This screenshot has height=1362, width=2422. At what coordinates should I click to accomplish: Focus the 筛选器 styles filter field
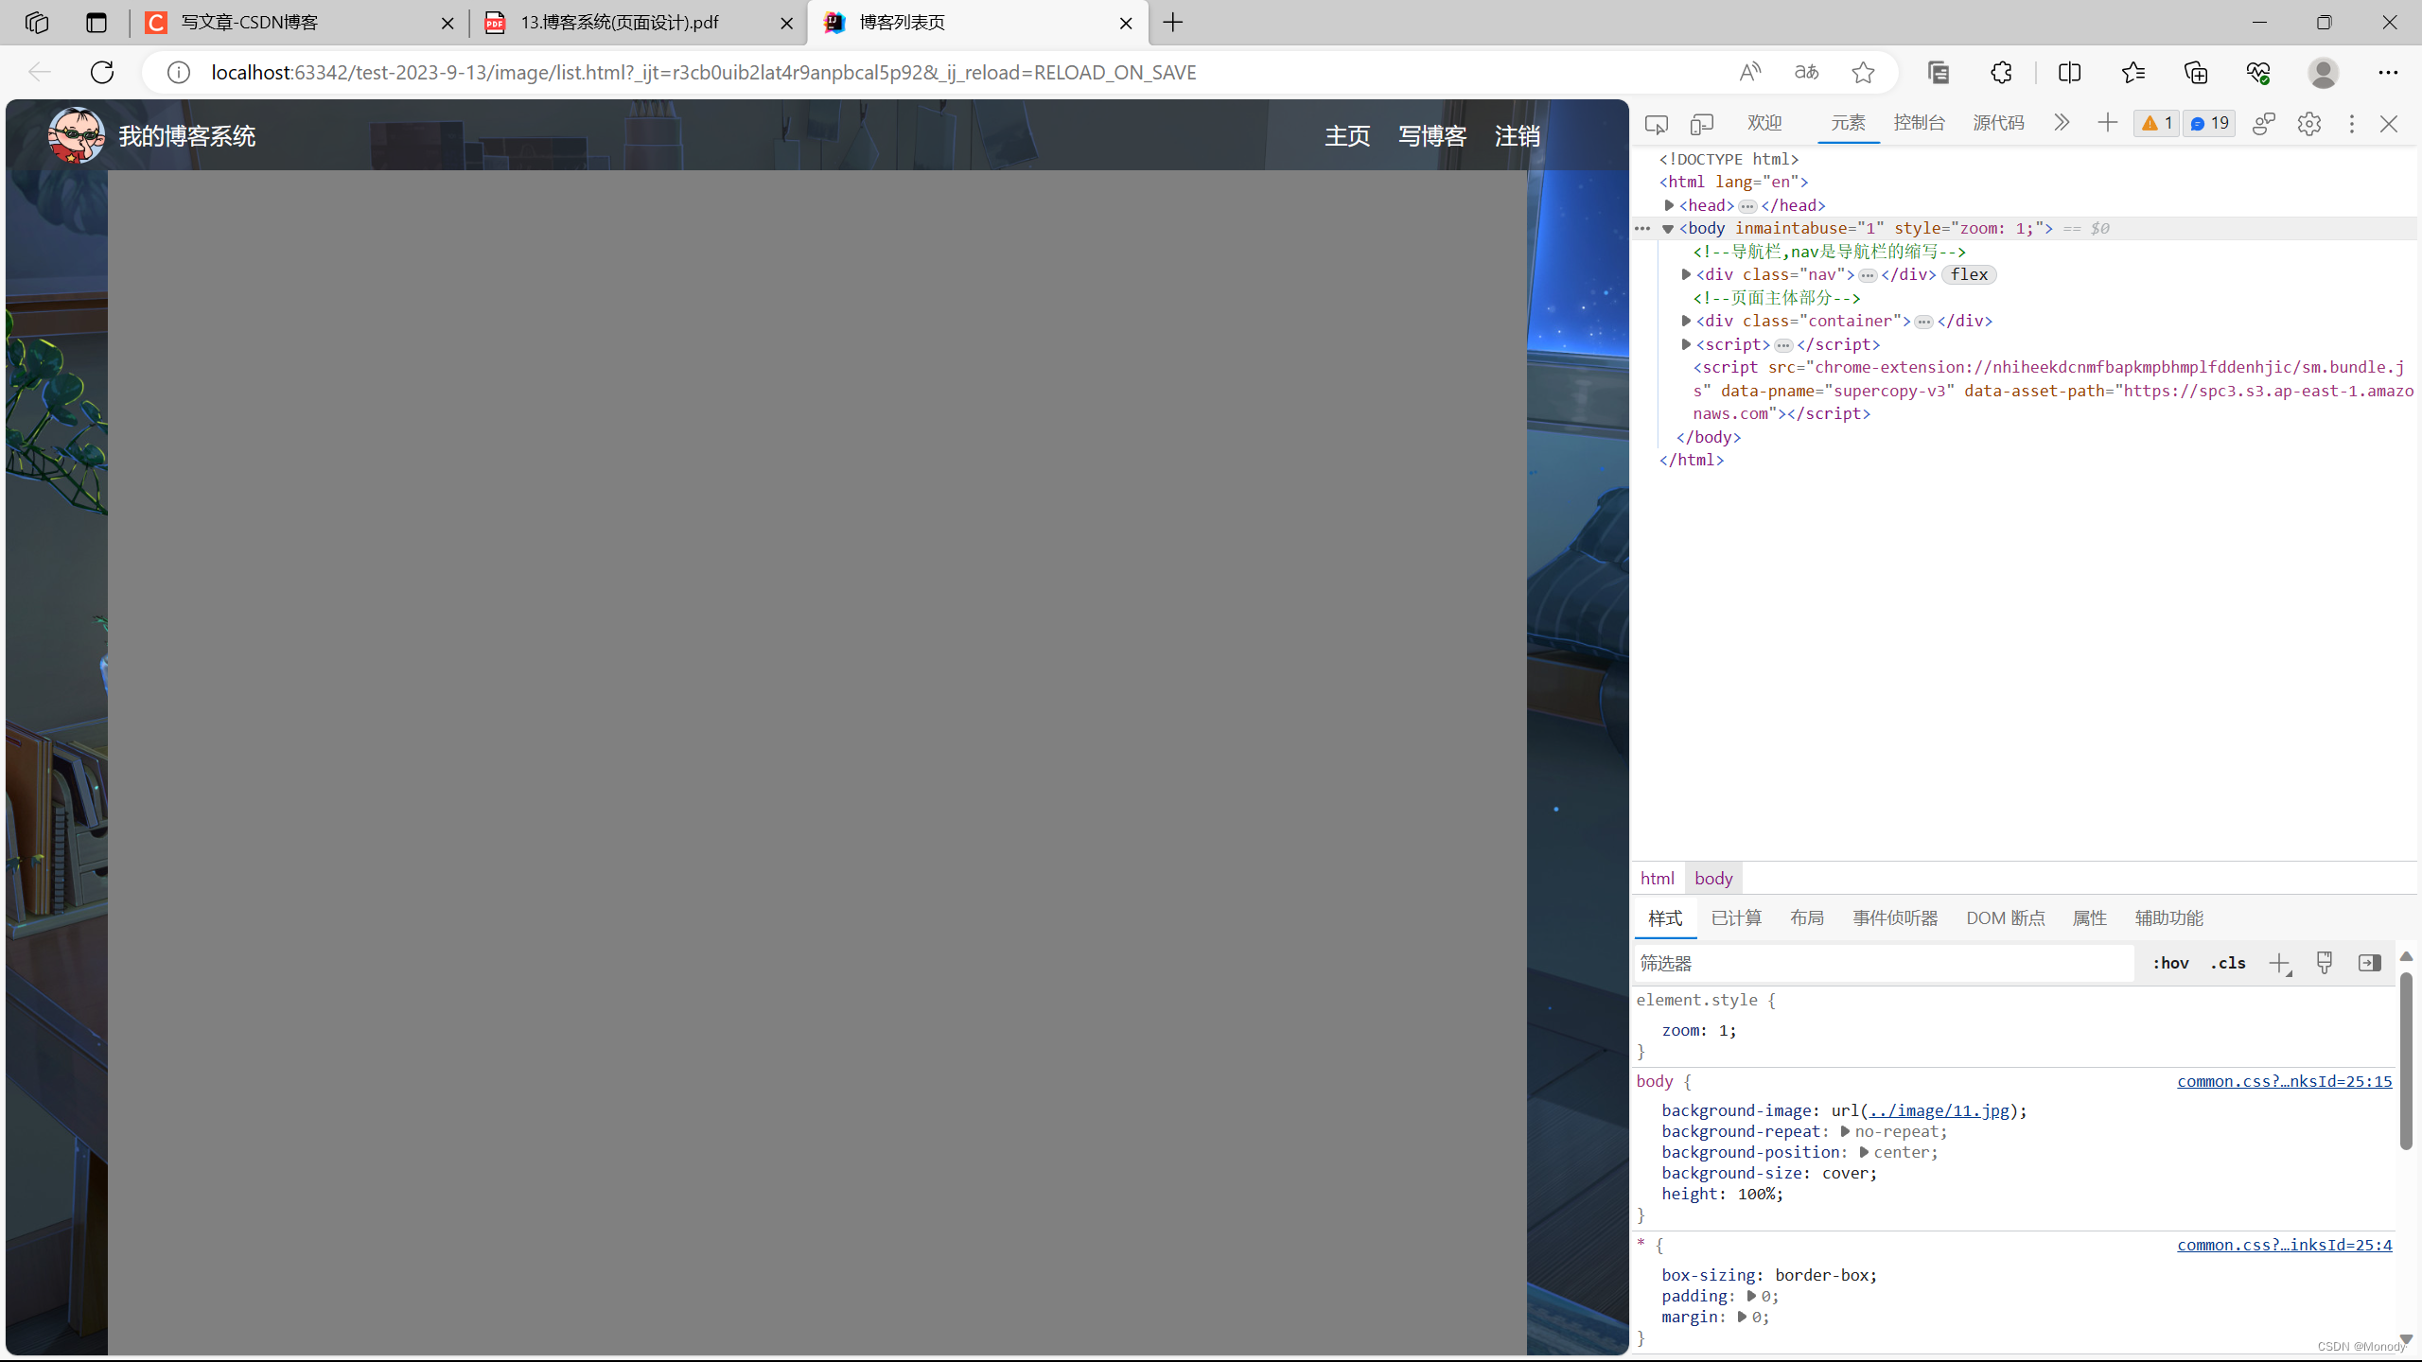(x=1884, y=964)
